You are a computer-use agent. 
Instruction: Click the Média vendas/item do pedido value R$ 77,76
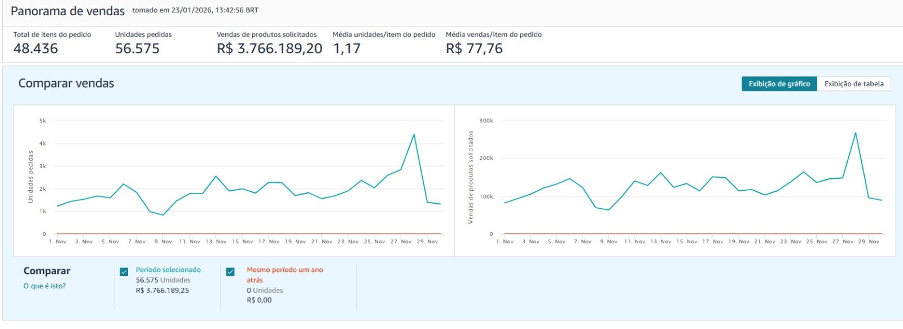(x=474, y=49)
